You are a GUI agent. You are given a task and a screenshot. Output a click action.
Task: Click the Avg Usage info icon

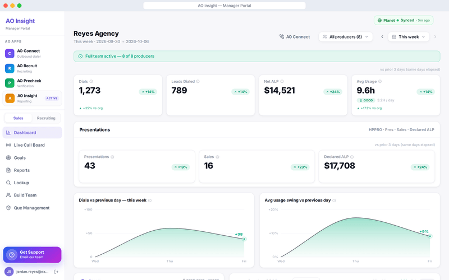click(380, 81)
